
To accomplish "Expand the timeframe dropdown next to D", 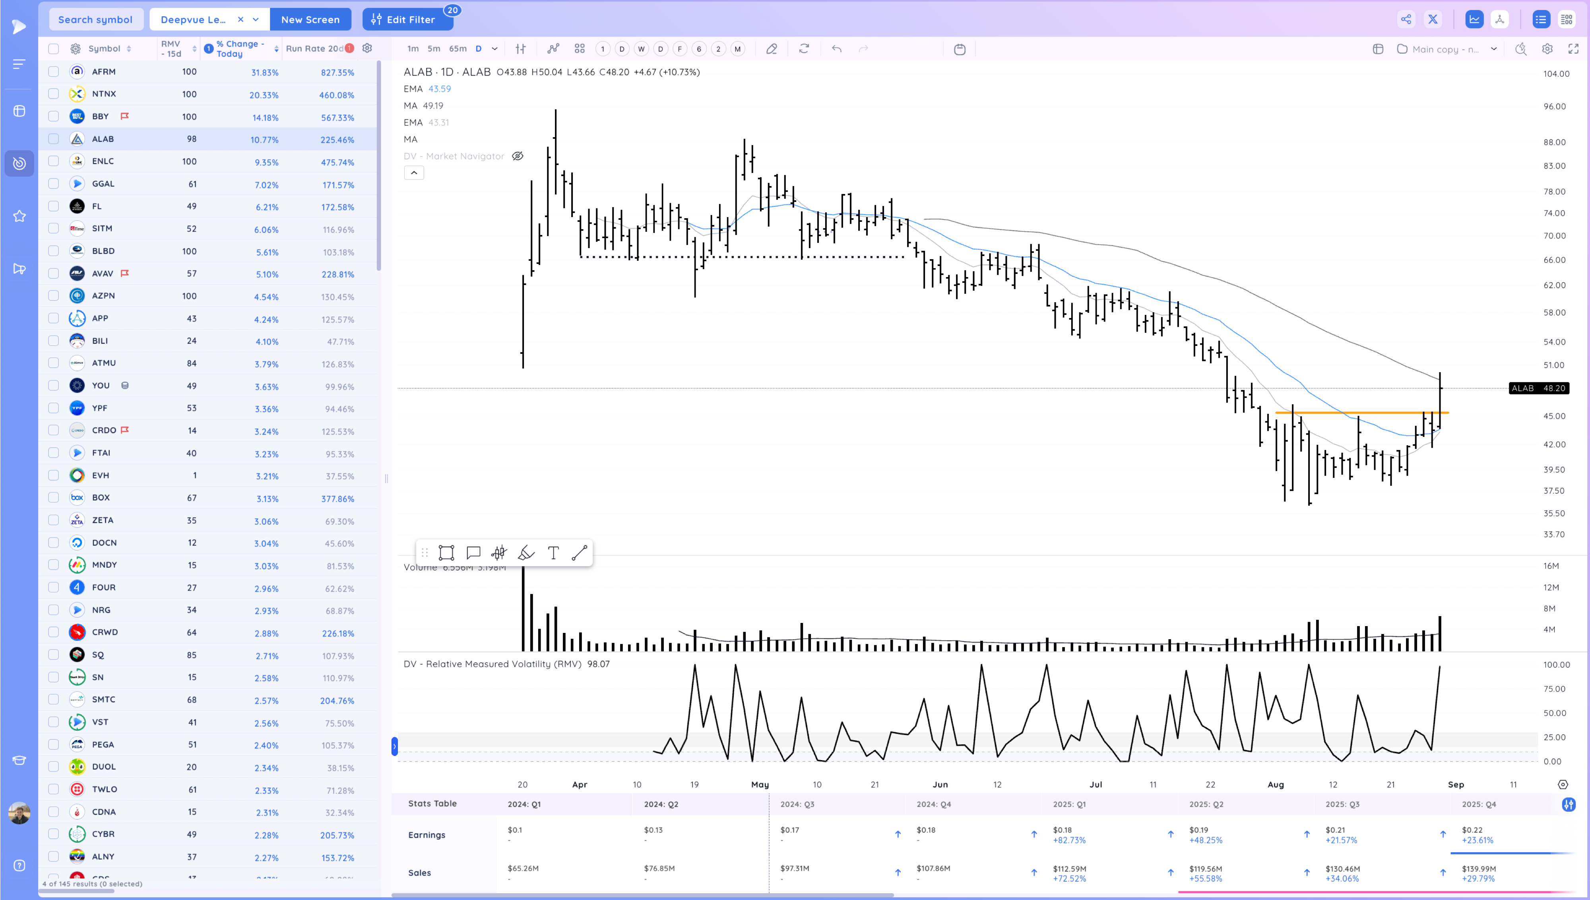I will coord(494,49).
